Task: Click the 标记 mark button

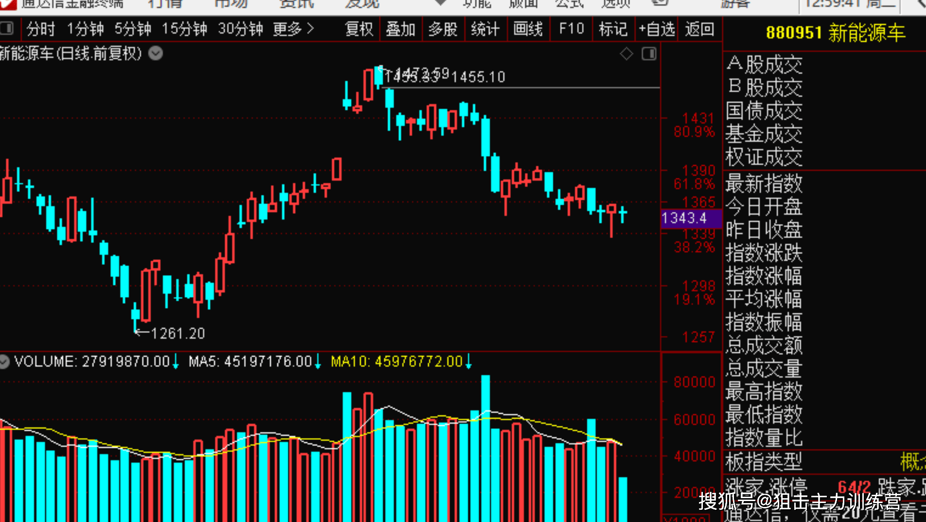Action: [x=613, y=29]
